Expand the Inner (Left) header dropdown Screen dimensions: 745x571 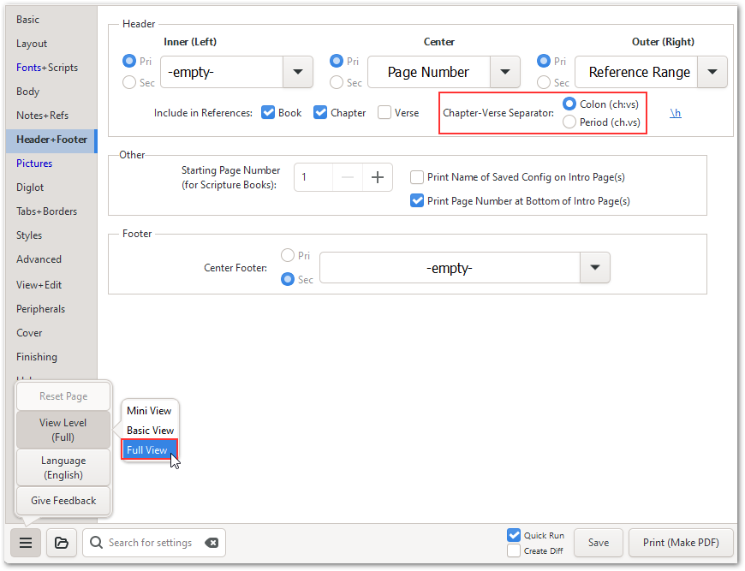(297, 72)
